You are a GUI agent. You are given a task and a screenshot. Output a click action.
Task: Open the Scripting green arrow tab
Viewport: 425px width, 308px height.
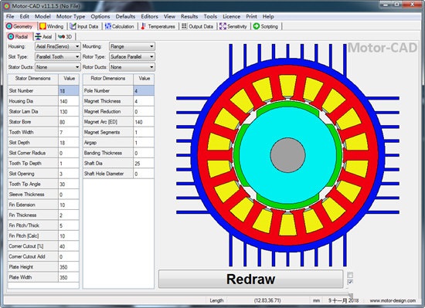[x=266, y=26]
